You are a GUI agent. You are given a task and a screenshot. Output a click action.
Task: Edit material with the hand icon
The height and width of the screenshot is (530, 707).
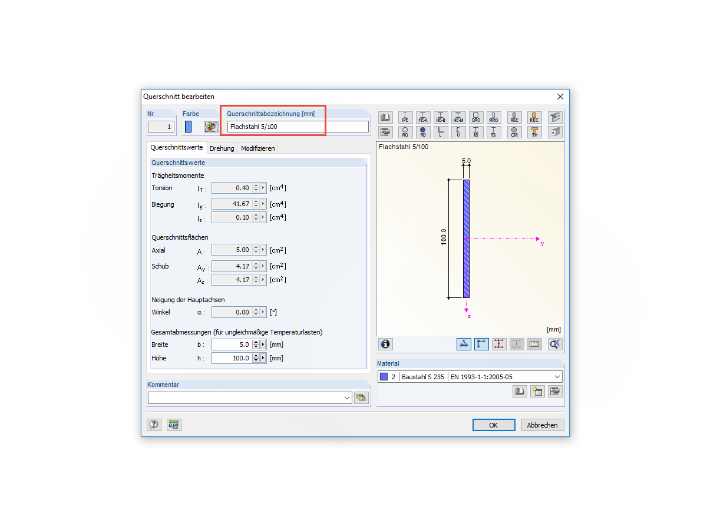555,391
